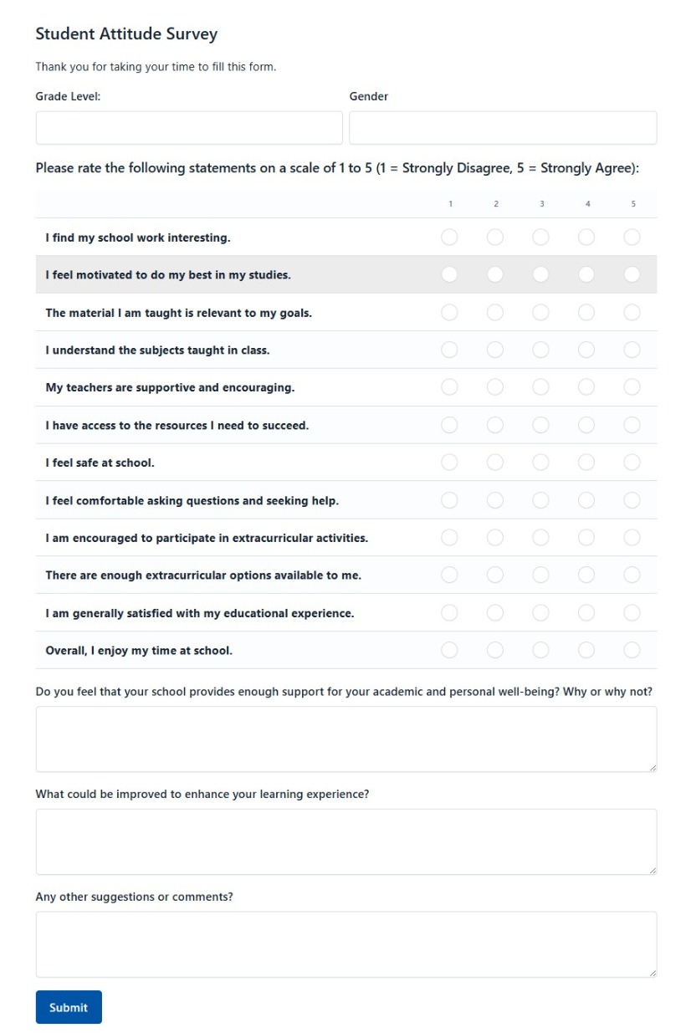Select rating 2 for 'I understand the subjects taught in class'
This screenshot has height=1033, width=691.
click(495, 349)
